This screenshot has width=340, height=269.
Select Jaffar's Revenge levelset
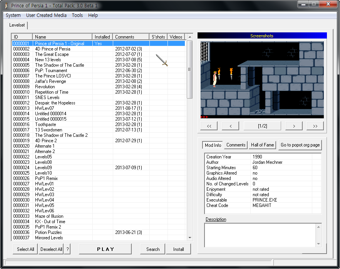pos(99,81)
